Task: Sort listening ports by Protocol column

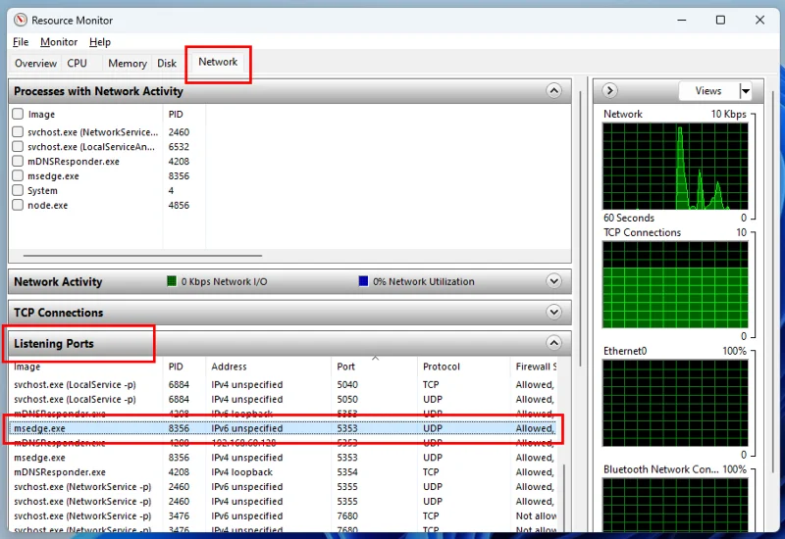Action: [x=463, y=366]
